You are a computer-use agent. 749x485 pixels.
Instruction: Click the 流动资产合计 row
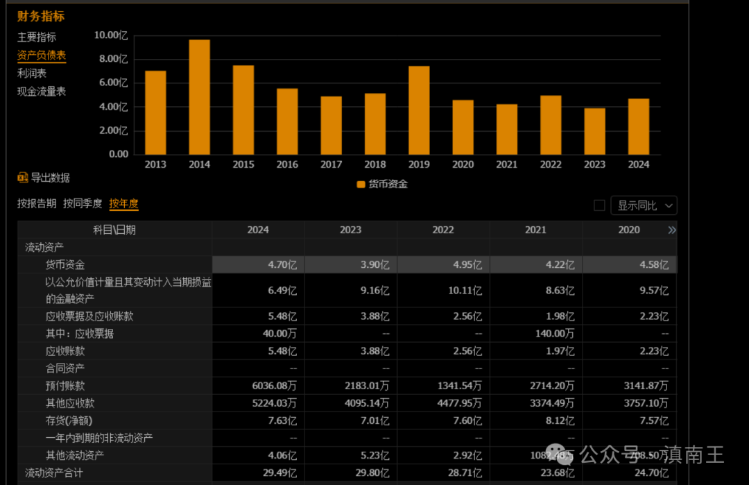pos(347,473)
